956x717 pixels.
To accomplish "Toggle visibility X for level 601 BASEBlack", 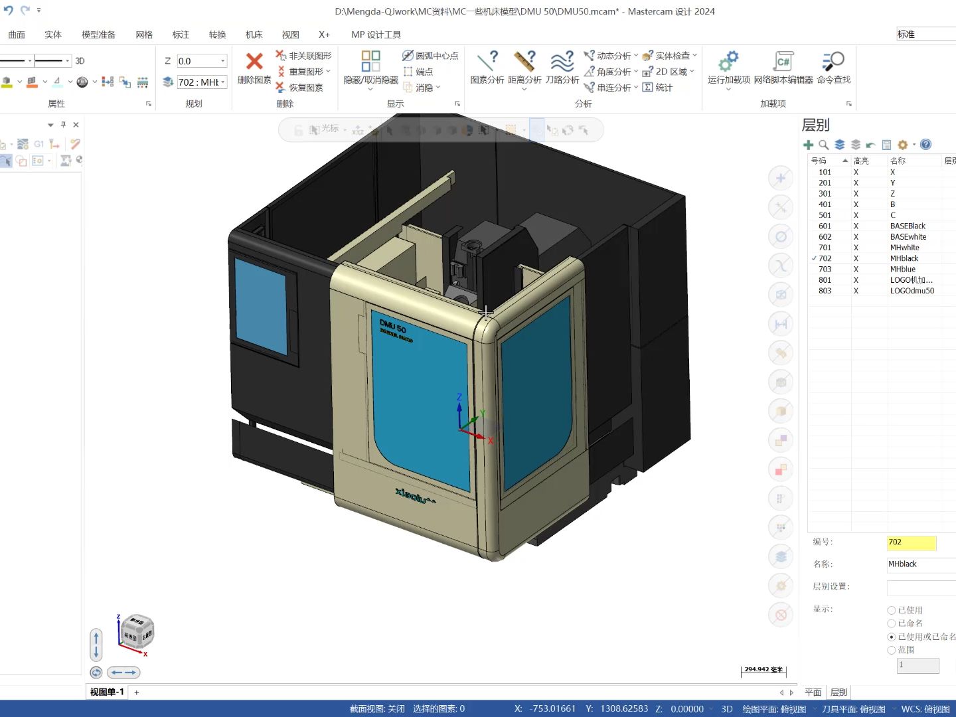I will coord(856,226).
